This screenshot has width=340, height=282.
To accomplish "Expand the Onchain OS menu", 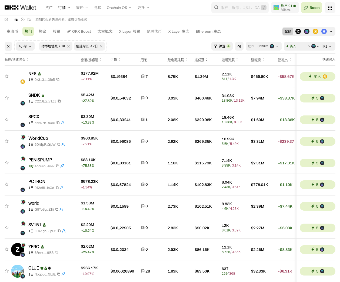I will click(119, 8).
